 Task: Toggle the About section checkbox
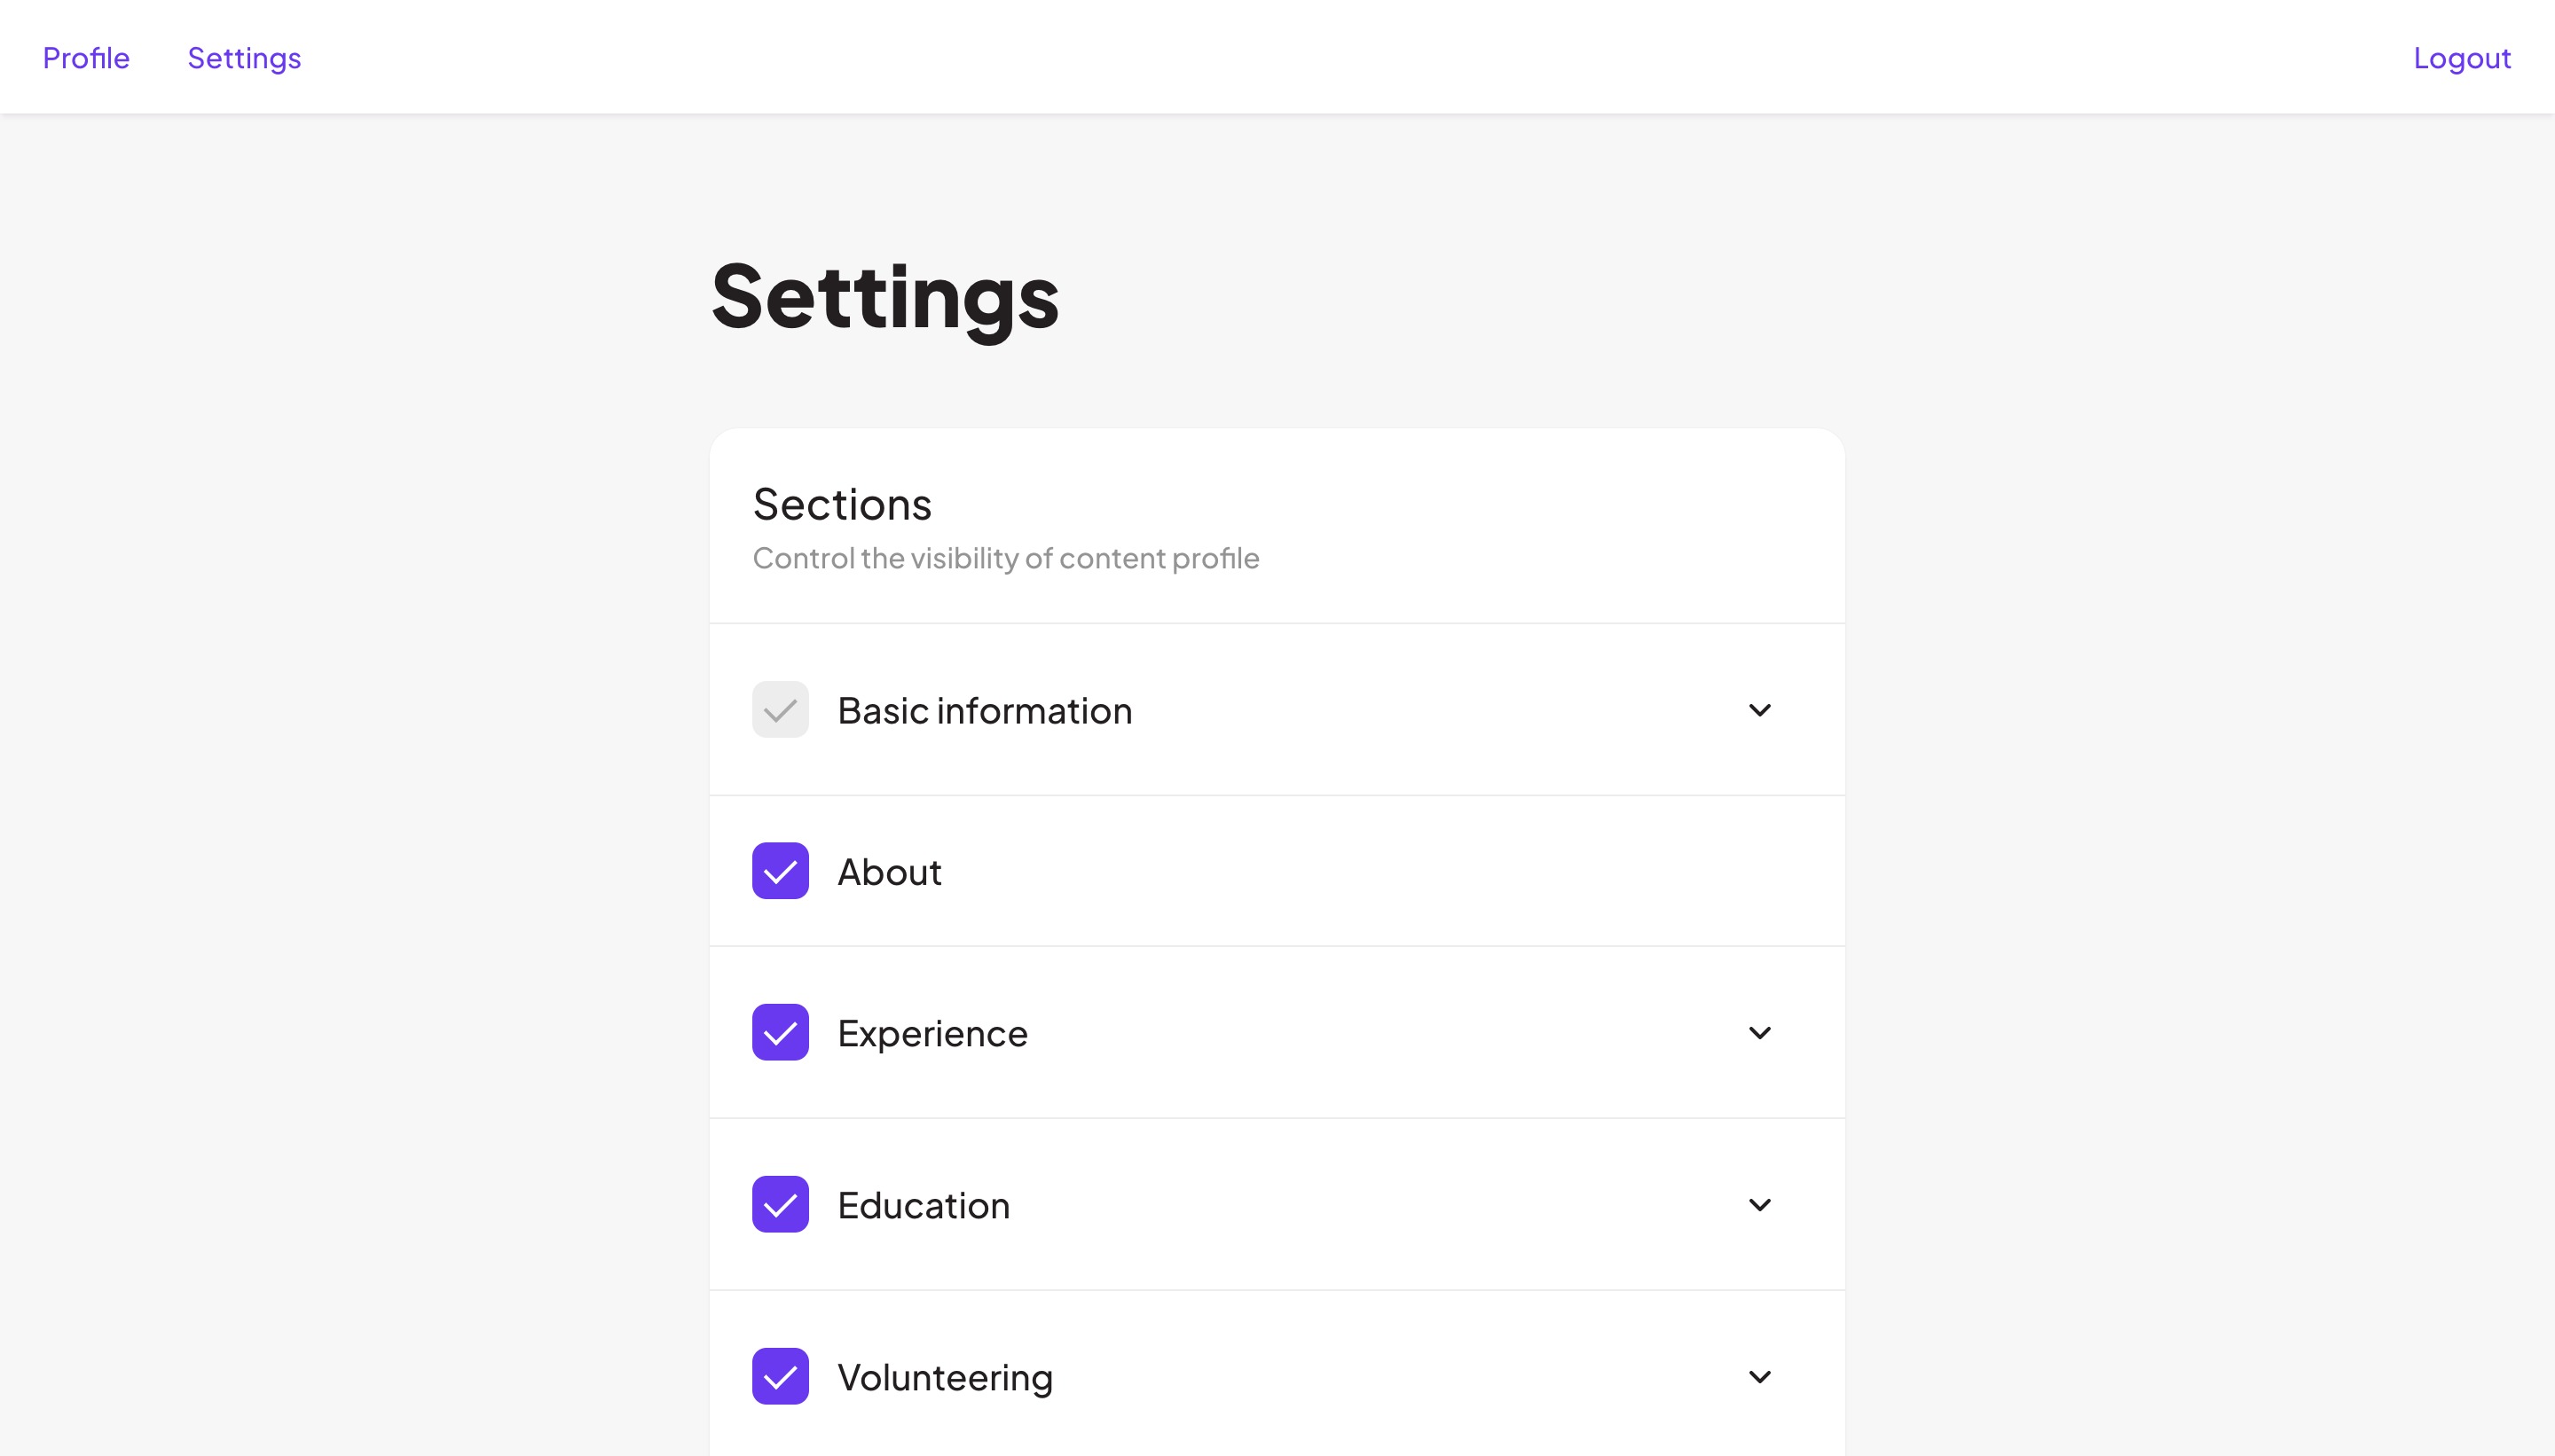click(x=779, y=870)
